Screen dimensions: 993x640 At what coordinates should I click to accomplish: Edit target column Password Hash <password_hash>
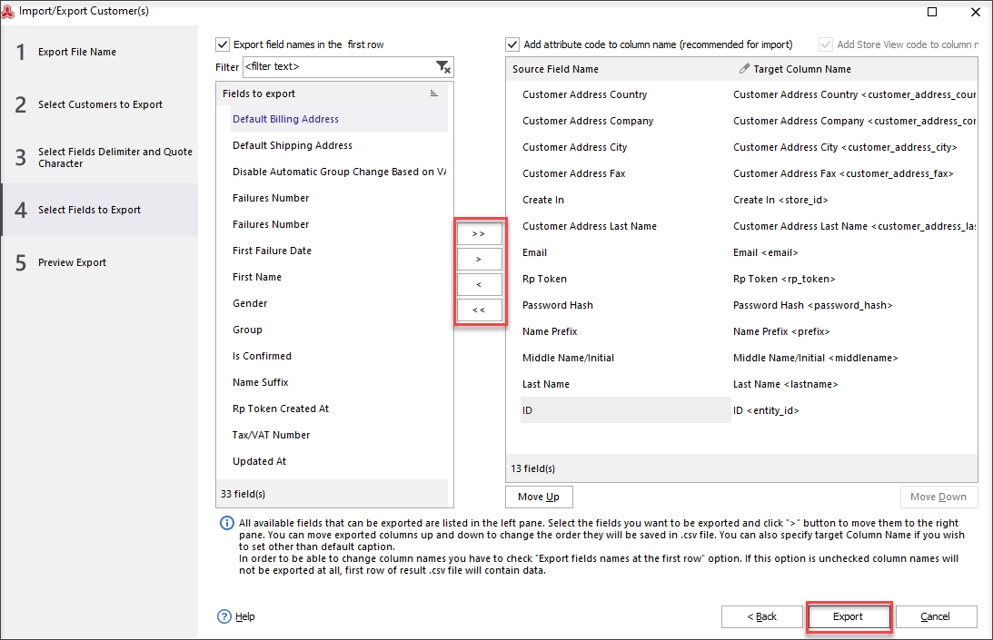click(813, 305)
